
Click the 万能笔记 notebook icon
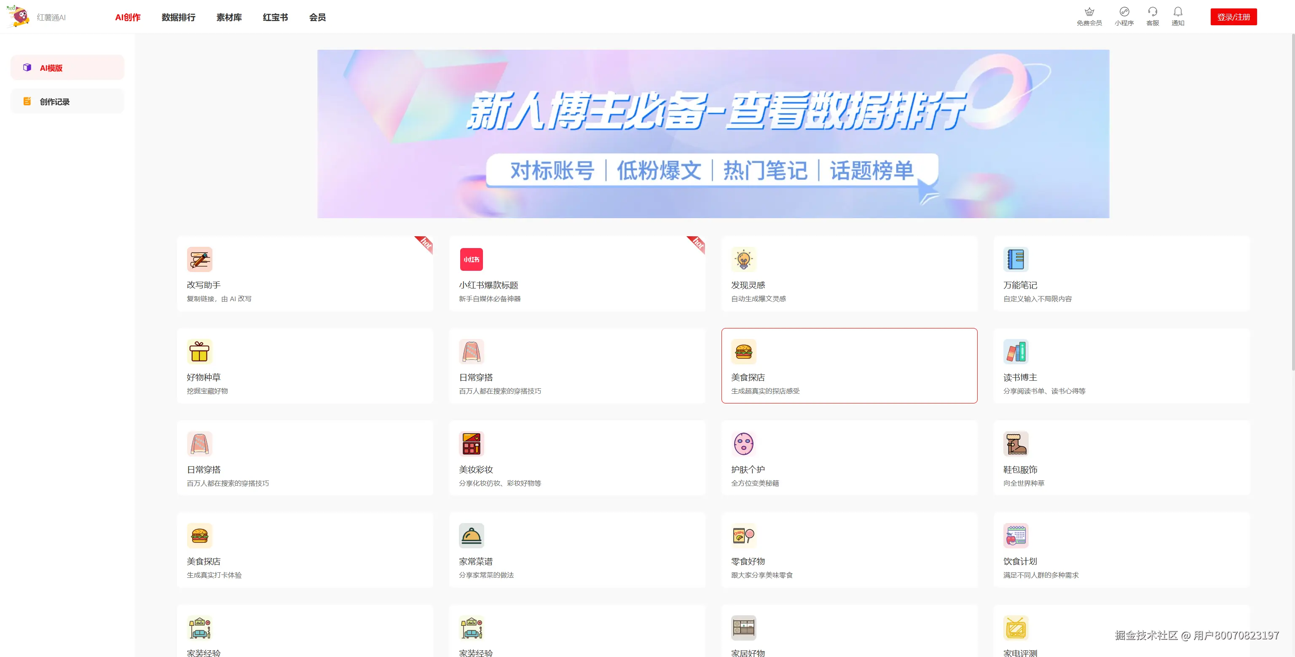tap(1016, 260)
